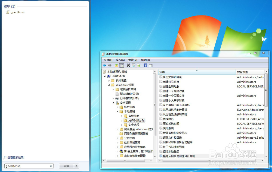Click the 查看更多结果 link
Screen dimensions: 272x172
pyautogui.click(x=15, y=157)
